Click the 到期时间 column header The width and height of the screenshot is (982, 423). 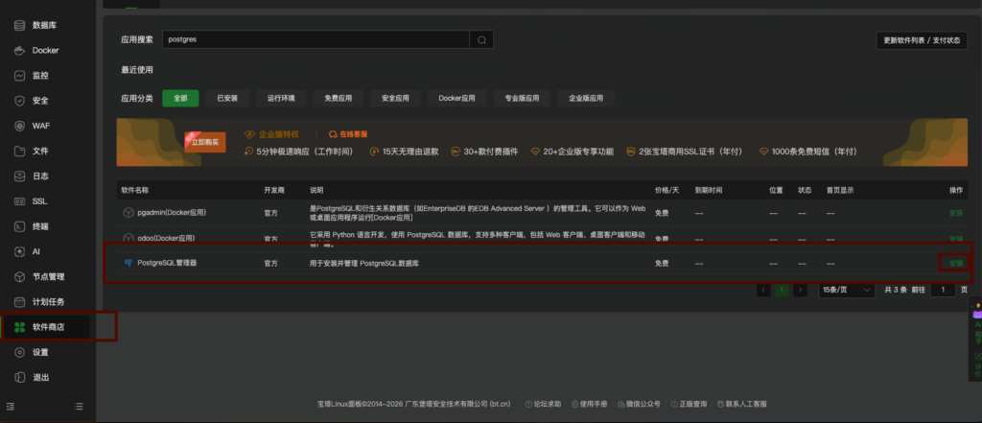pos(709,190)
